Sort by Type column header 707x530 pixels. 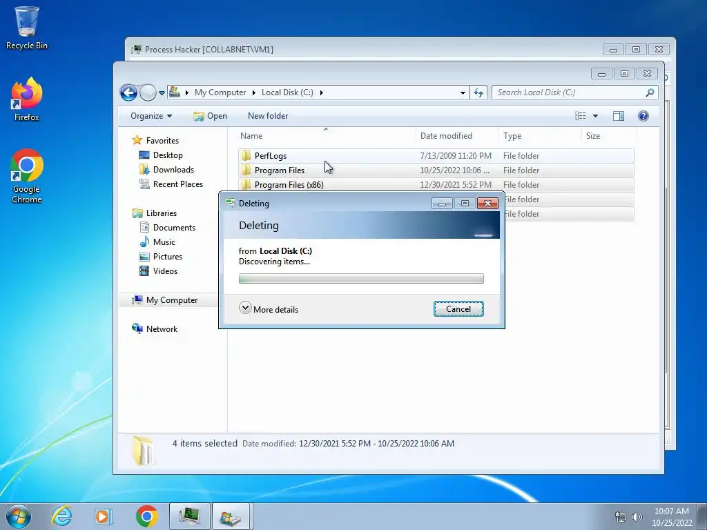[540, 136]
